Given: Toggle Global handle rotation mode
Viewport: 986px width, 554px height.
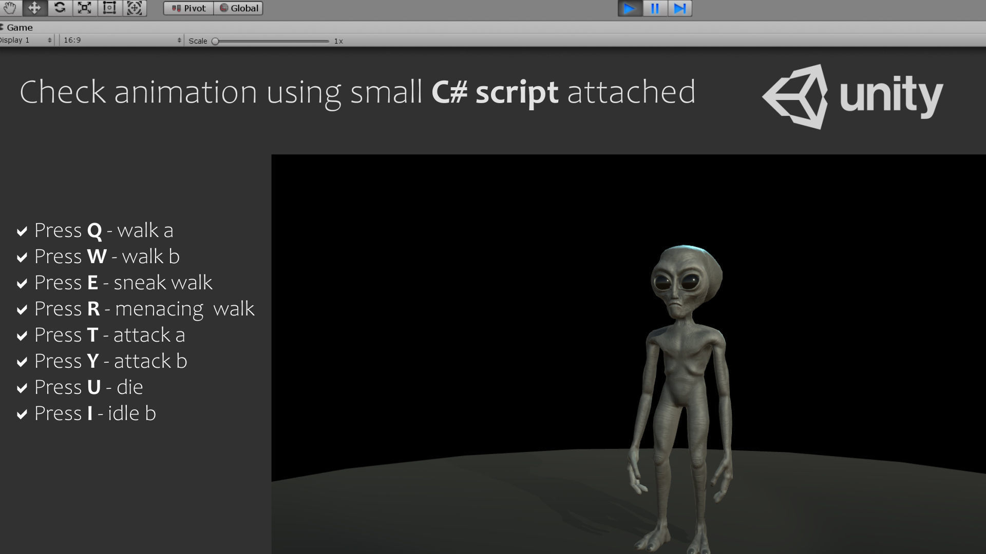Looking at the screenshot, I should point(239,8).
